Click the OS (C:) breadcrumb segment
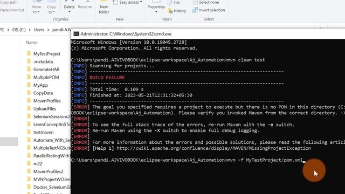 [19, 30]
